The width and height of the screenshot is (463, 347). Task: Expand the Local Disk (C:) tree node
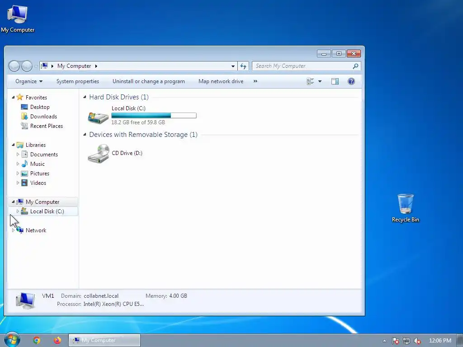18,211
